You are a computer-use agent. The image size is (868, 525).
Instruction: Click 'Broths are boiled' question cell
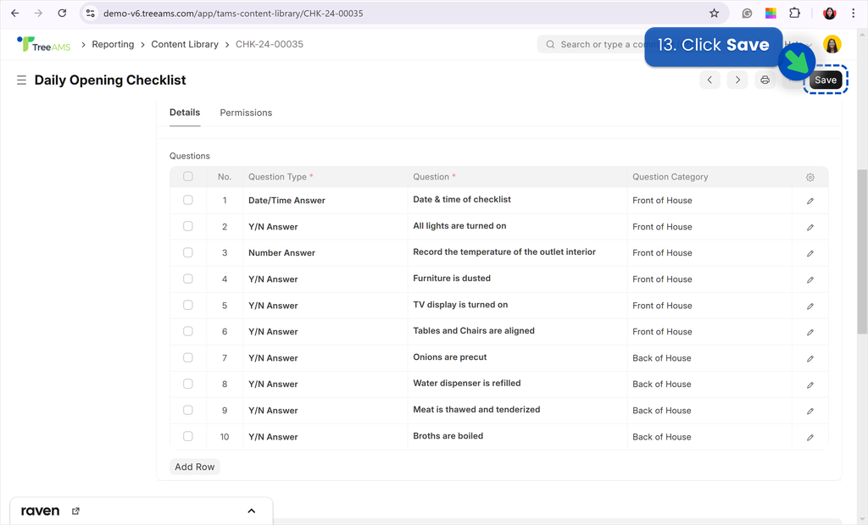(517, 436)
